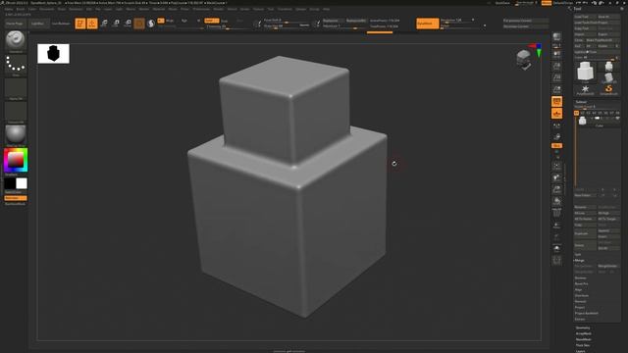Screen dimensions: 628x353
Task: Toggle Perspective on right shelf
Action: tap(556, 102)
